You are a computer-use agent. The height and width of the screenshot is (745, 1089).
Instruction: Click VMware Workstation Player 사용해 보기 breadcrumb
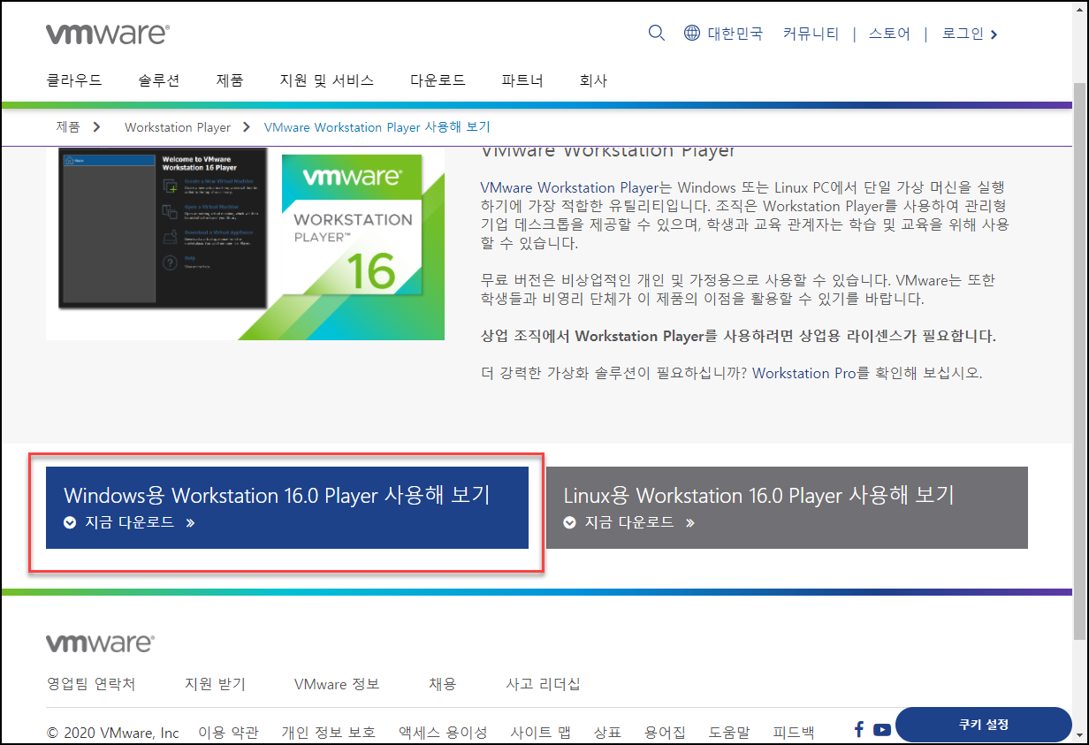377,127
